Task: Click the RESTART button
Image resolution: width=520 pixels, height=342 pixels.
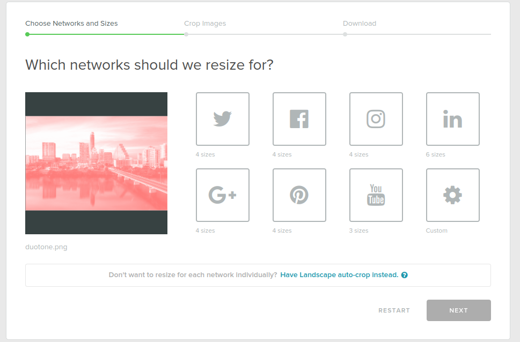Action: point(394,310)
